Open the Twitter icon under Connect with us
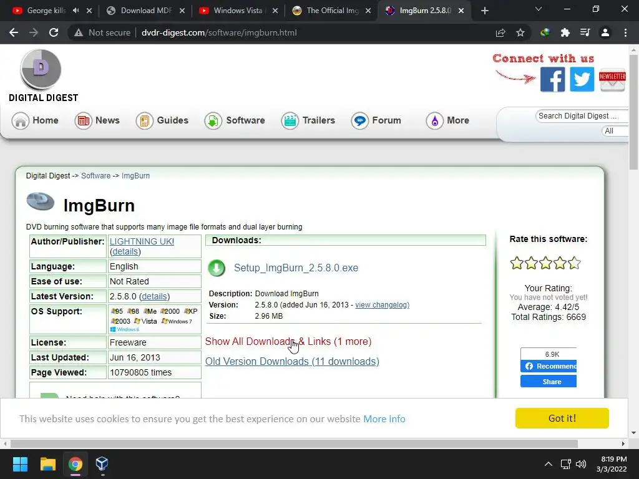 (x=582, y=79)
